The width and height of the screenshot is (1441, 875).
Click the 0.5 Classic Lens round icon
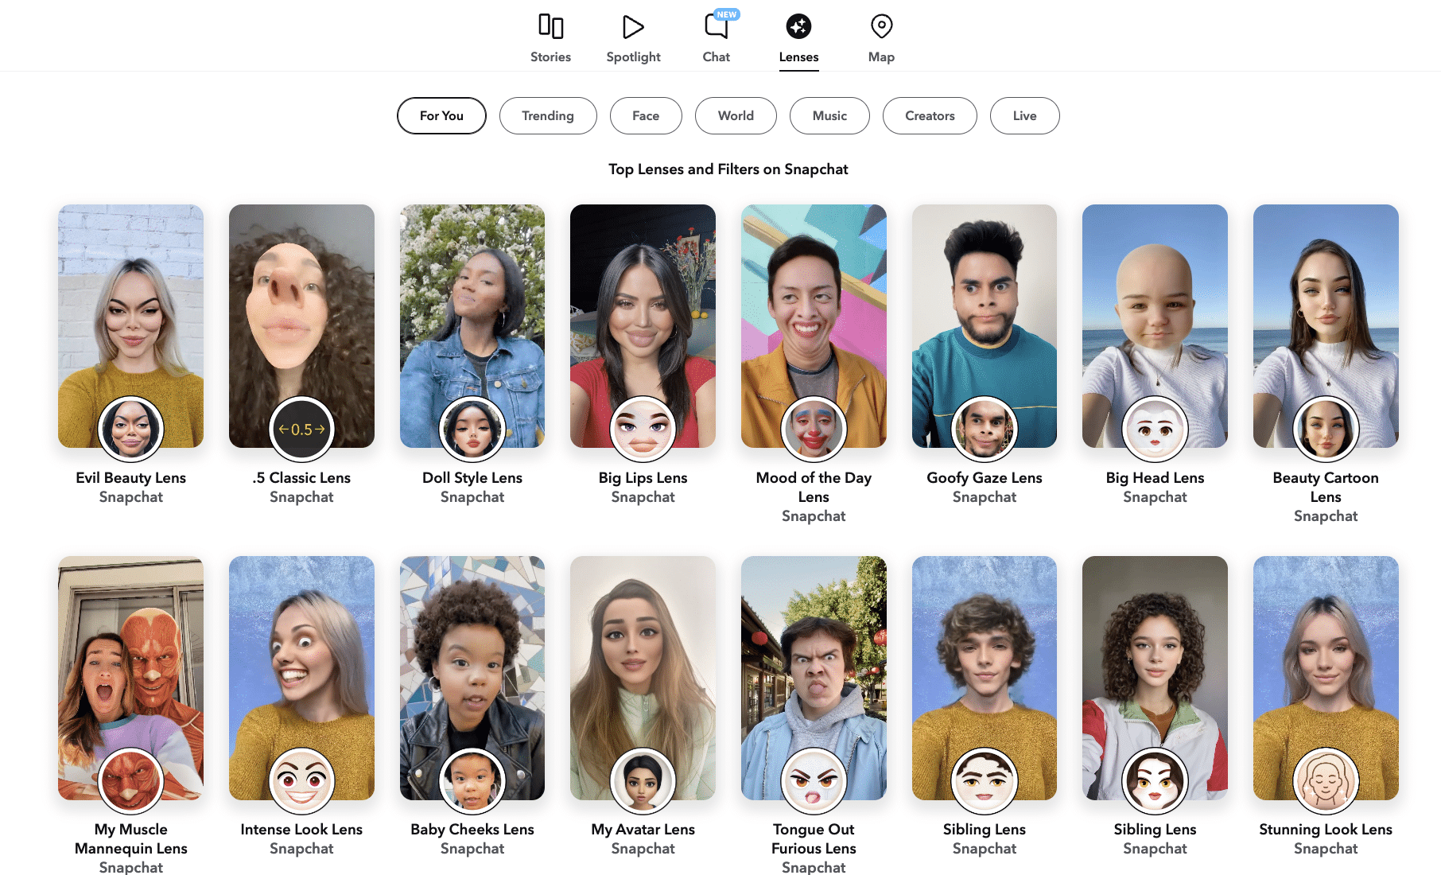(x=301, y=430)
